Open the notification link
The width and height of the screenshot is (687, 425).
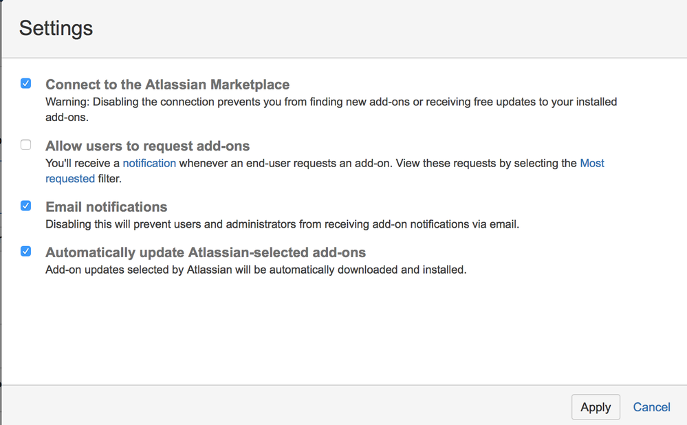(149, 163)
